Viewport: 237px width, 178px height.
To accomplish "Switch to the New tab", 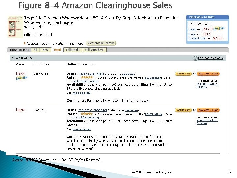I will pos(45,50).
